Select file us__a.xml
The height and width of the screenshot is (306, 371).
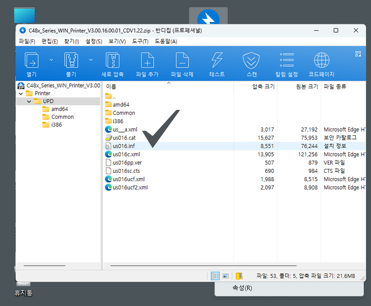click(121, 130)
